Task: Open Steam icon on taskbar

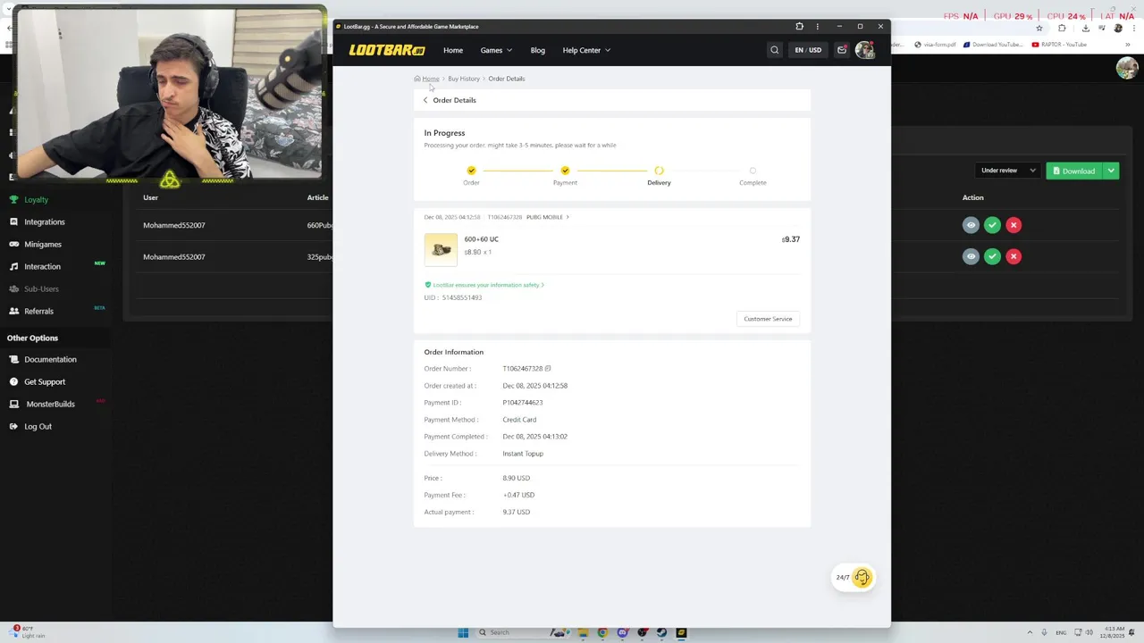Action: [661, 632]
